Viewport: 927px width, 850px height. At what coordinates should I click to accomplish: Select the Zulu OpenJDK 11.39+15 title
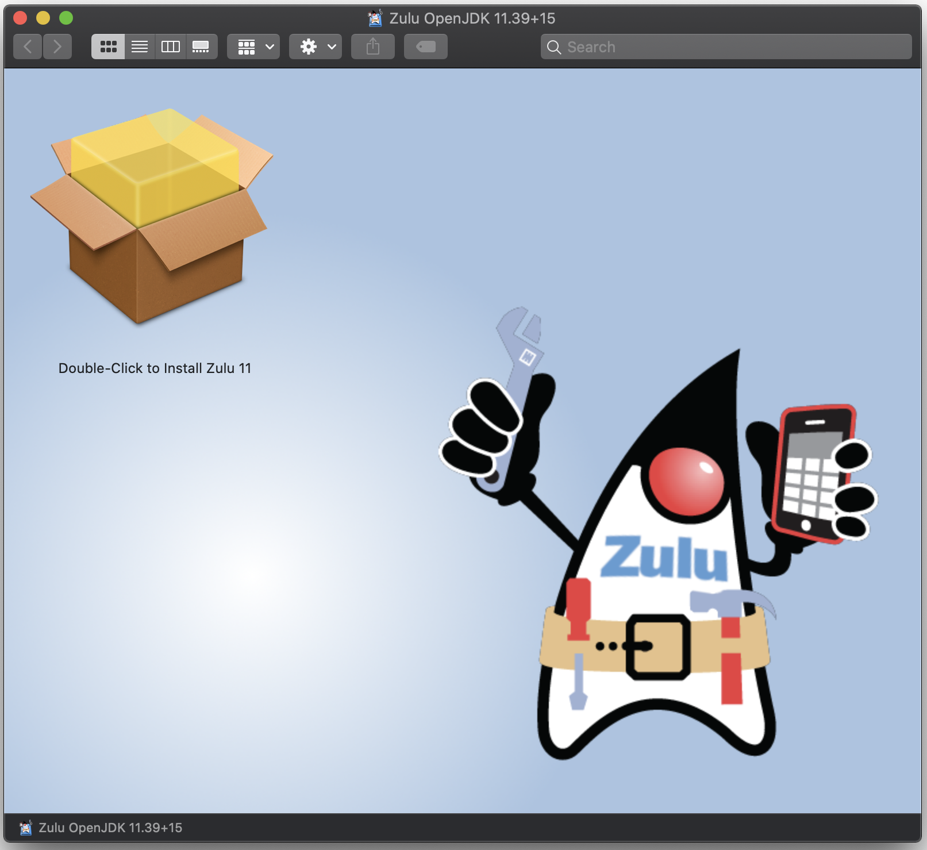[471, 18]
